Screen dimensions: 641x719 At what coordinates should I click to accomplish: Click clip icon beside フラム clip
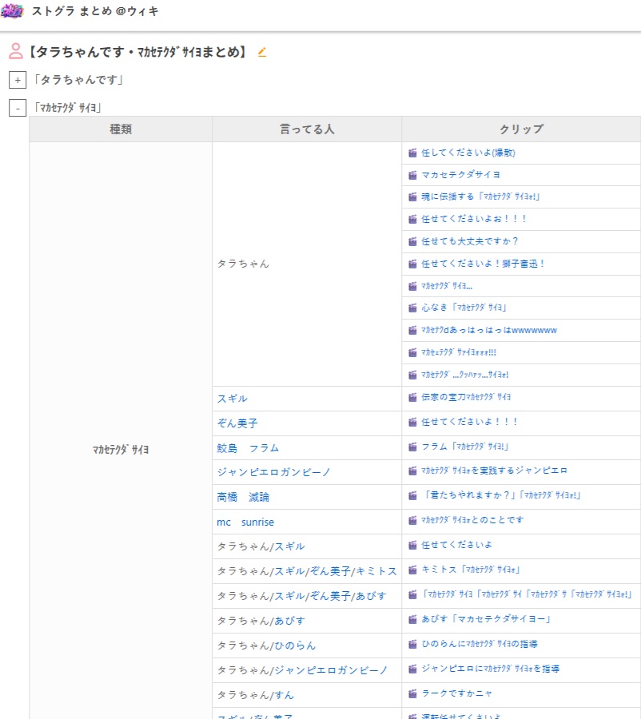tap(412, 447)
